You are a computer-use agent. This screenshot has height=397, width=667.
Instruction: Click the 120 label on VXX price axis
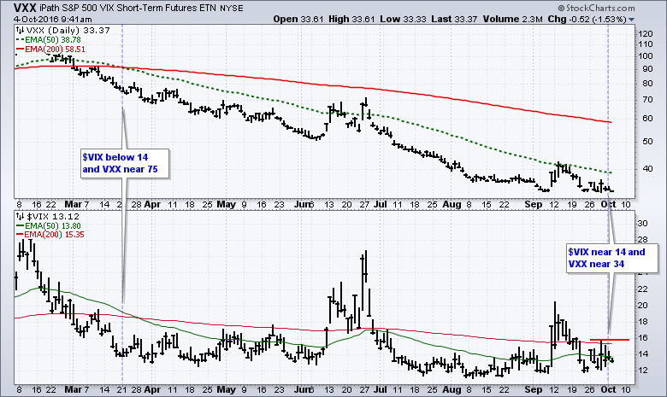pos(646,34)
